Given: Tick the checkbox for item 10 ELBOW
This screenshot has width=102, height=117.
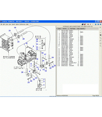Looking at the screenshot, I should click(57, 45).
